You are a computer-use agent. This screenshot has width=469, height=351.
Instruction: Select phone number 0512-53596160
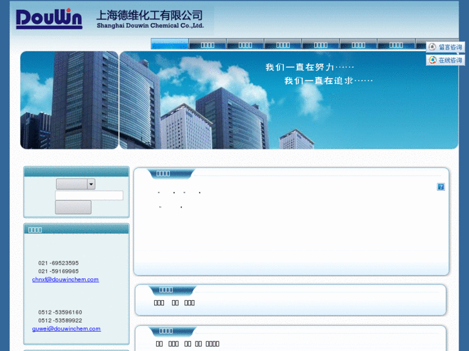coord(60,312)
